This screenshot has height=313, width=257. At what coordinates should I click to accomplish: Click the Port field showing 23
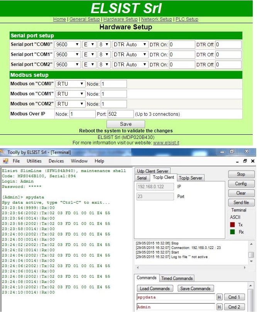155,196
